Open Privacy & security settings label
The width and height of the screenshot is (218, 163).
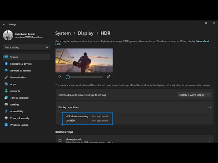point(20,118)
